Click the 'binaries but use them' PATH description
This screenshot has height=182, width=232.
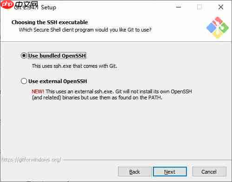(97, 97)
